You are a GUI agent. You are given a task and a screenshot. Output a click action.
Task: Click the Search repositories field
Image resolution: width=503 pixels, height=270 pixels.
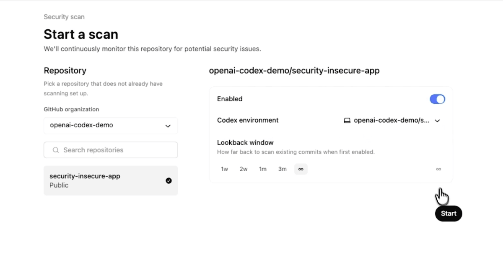tap(111, 150)
